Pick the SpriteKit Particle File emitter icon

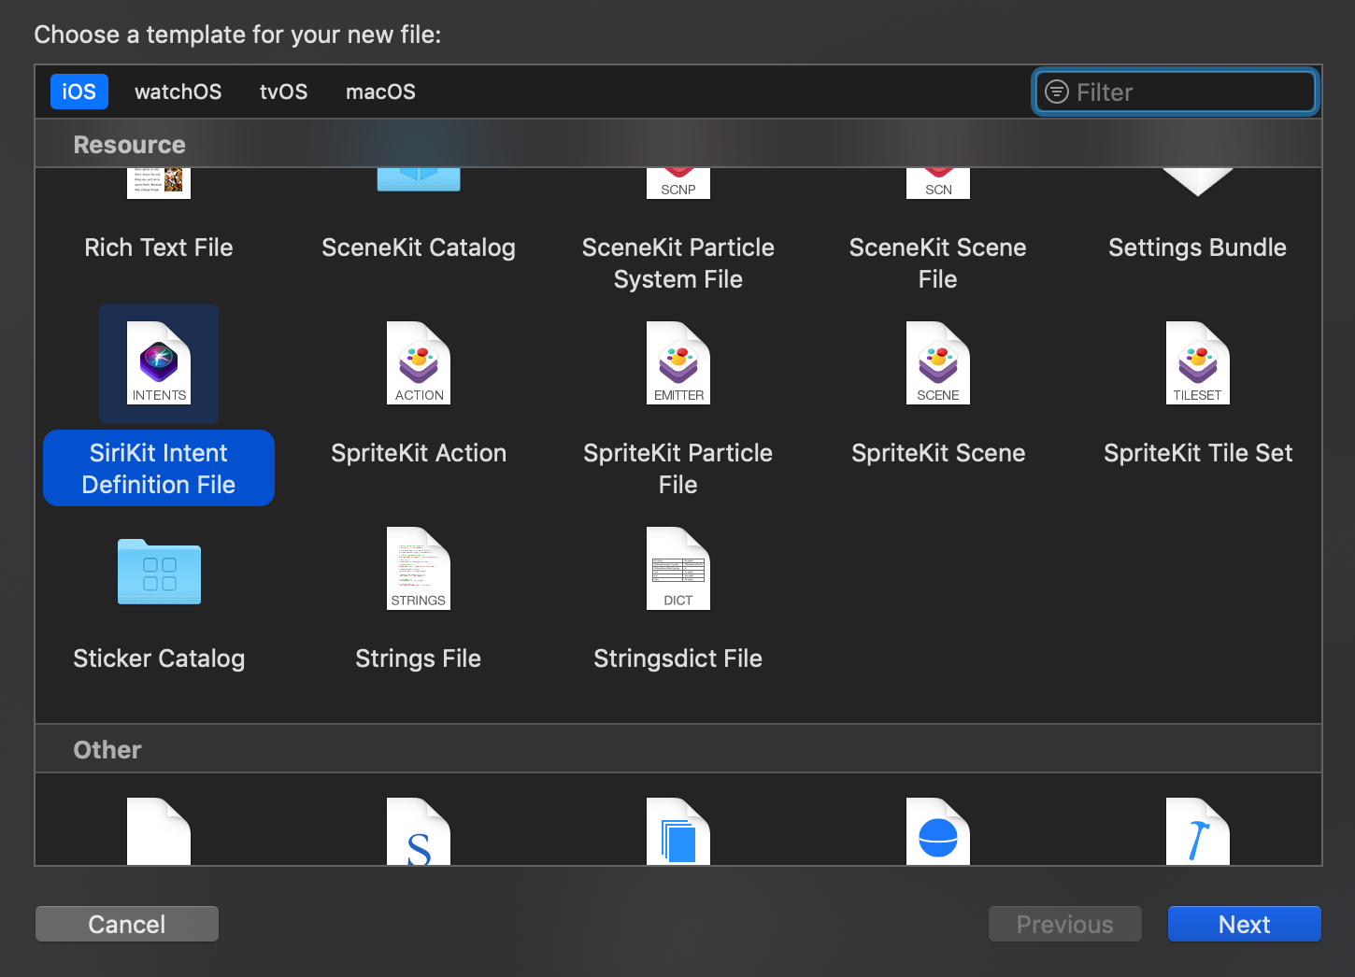(678, 363)
